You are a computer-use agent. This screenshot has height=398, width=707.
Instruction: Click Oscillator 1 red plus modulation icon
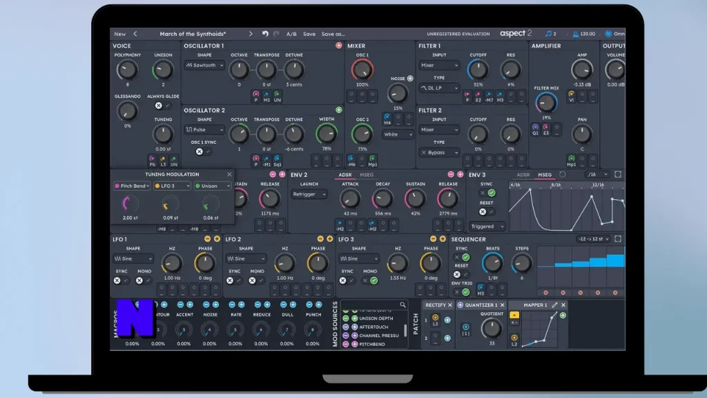click(x=338, y=46)
